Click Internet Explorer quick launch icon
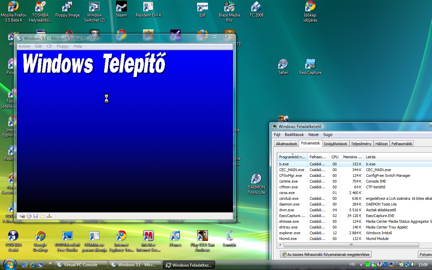432x270 pixels. pyautogui.click(x=32, y=265)
